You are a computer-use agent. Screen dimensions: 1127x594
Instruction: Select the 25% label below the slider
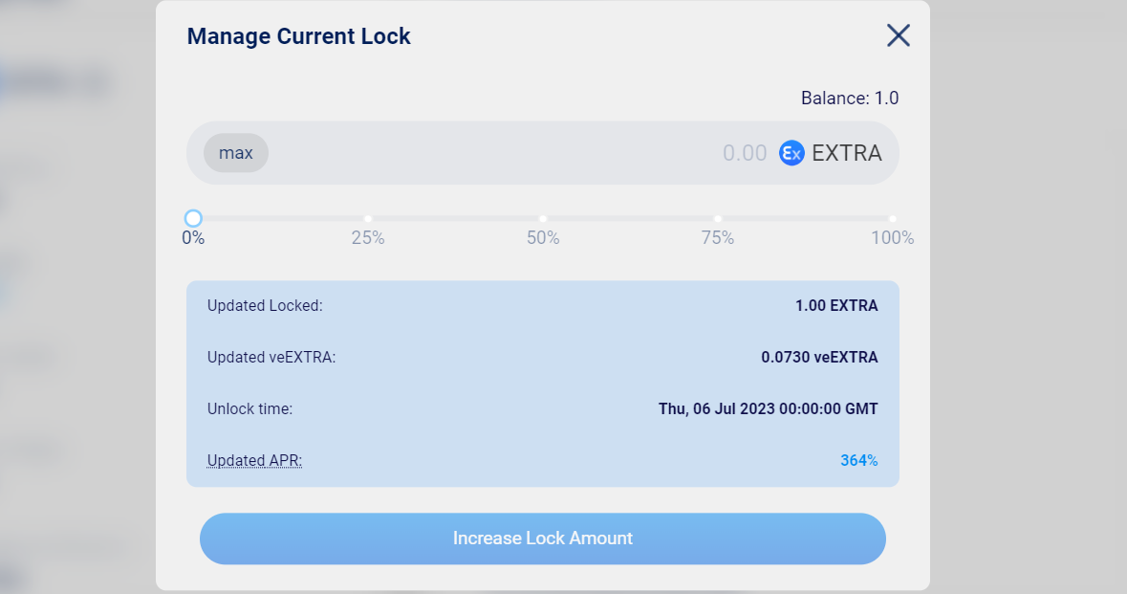(x=368, y=238)
